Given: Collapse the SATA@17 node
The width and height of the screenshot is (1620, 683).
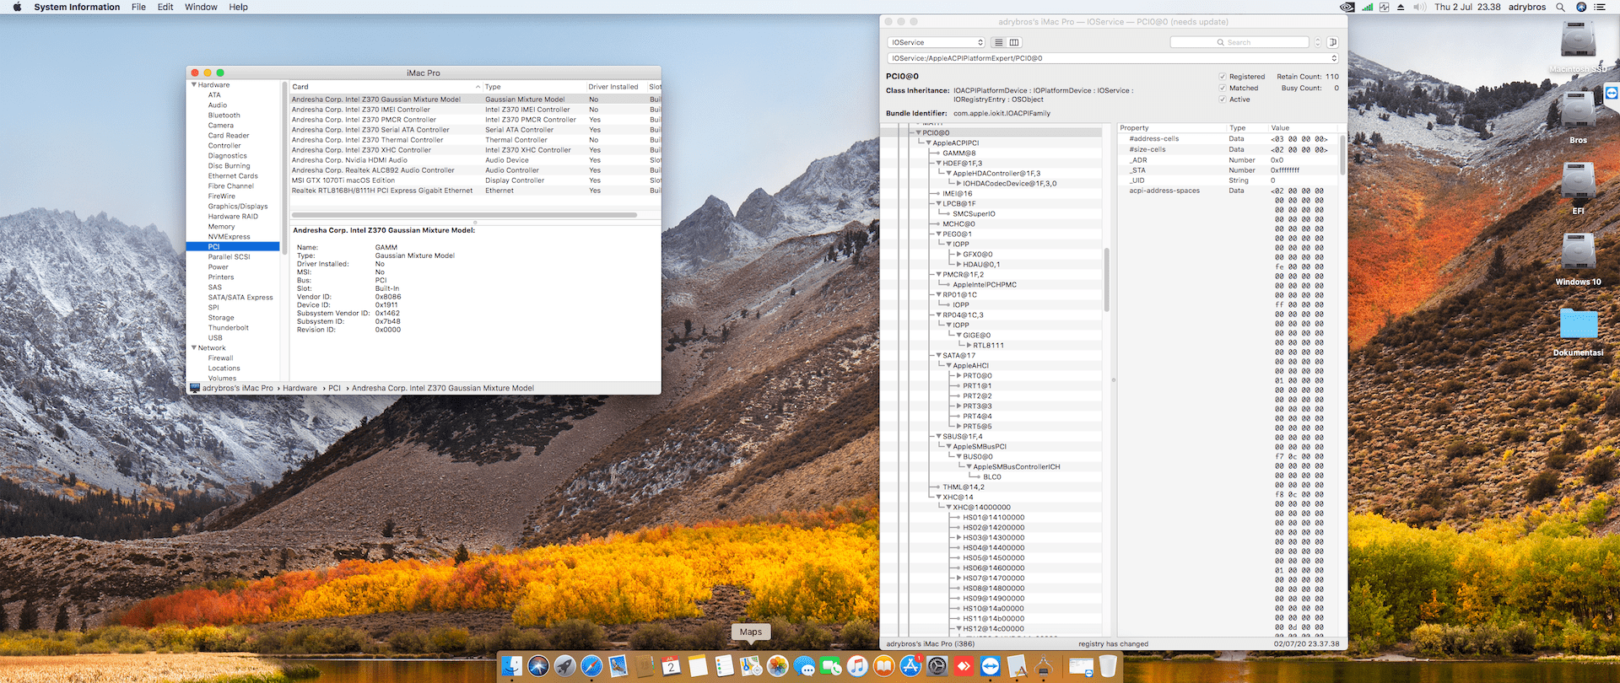Looking at the screenshot, I should point(939,356).
